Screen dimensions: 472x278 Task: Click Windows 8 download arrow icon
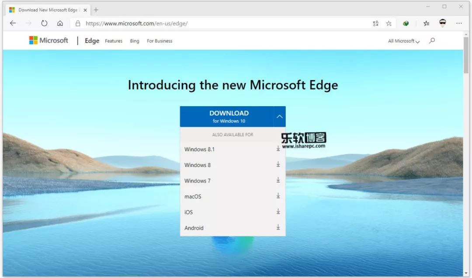point(278,164)
